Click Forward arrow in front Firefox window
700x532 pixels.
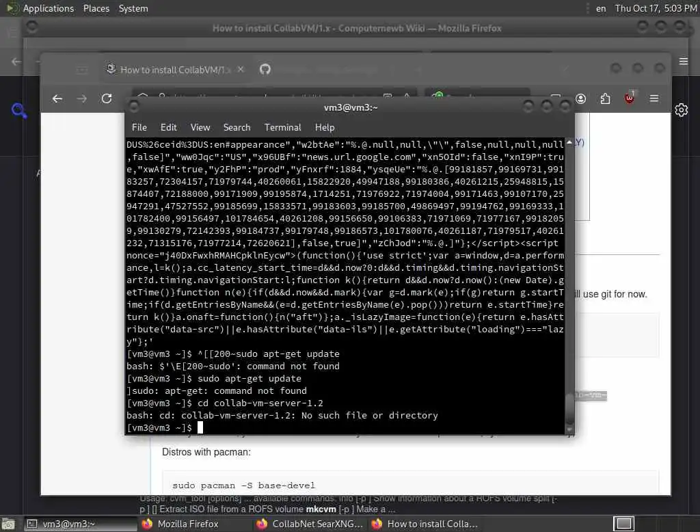82,98
